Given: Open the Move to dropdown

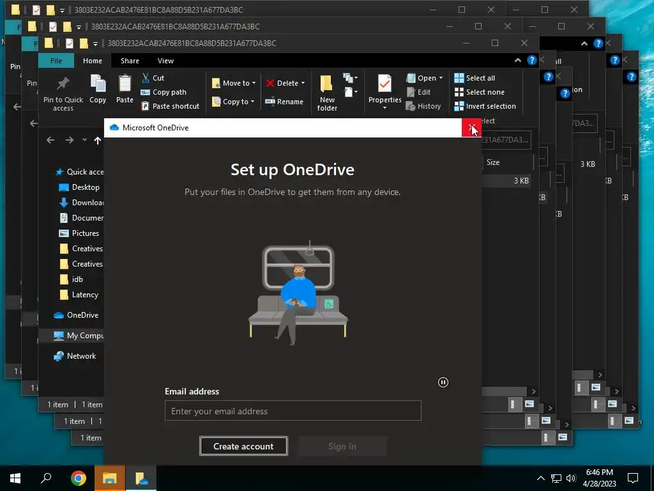Looking at the screenshot, I should [x=234, y=83].
